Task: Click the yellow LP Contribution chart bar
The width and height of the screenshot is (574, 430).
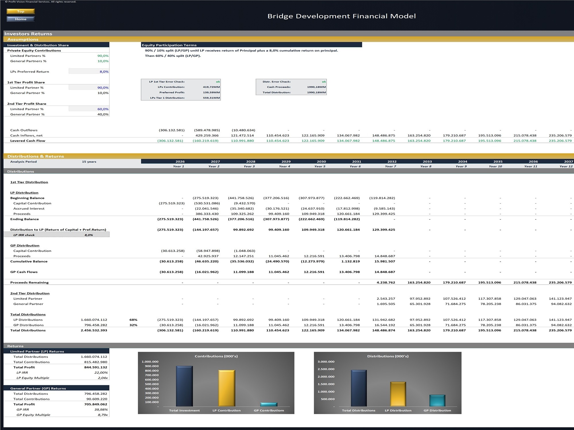Action: point(226,388)
